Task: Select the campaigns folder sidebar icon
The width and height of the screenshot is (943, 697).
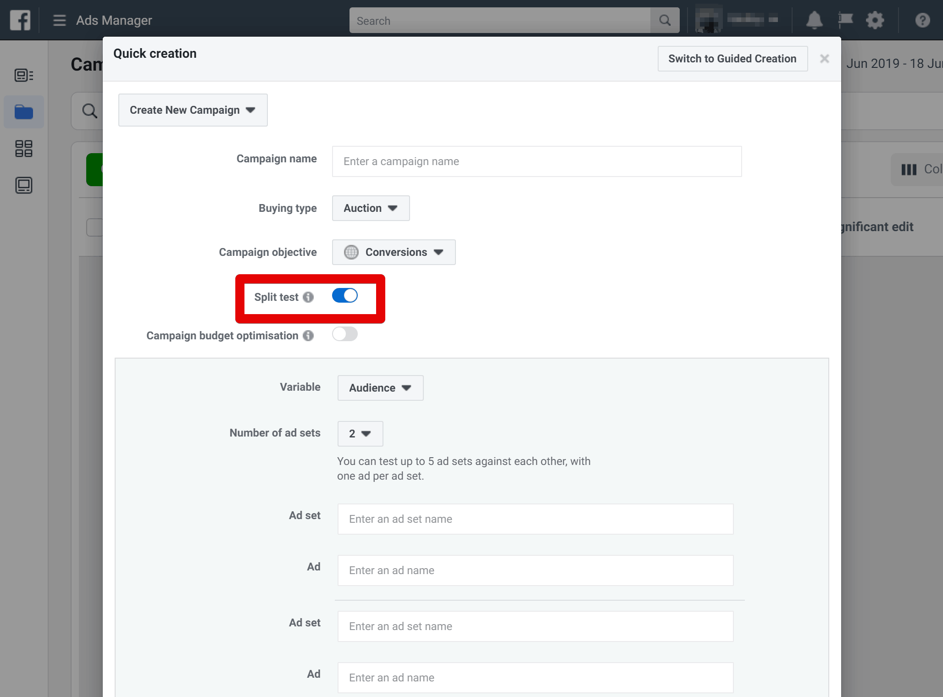Action: coord(24,112)
